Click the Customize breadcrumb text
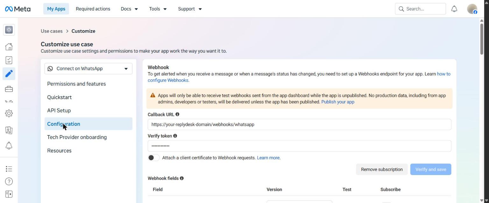 (x=83, y=31)
